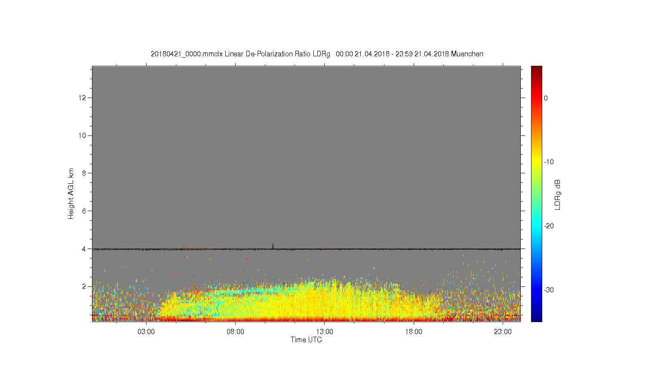Click the 08:00 time tick label
The image size is (645, 387).
(235, 332)
